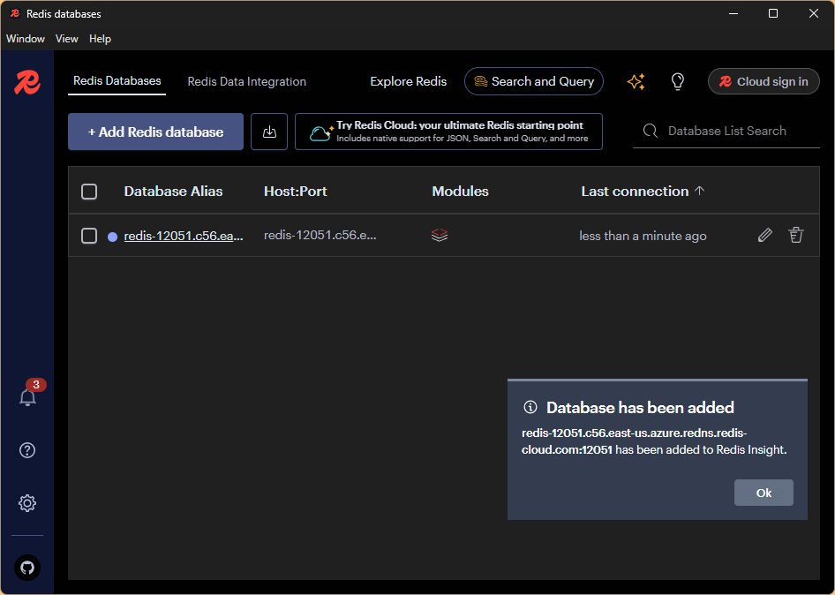Switch to Redis Data Integration tab
835x595 pixels.
click(246, 81)
